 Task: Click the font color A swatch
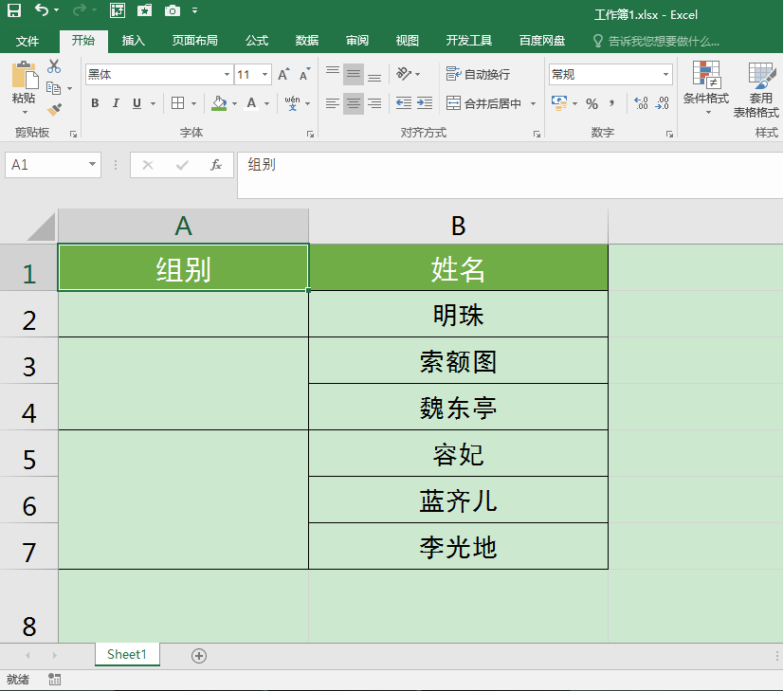coord(249,103)
